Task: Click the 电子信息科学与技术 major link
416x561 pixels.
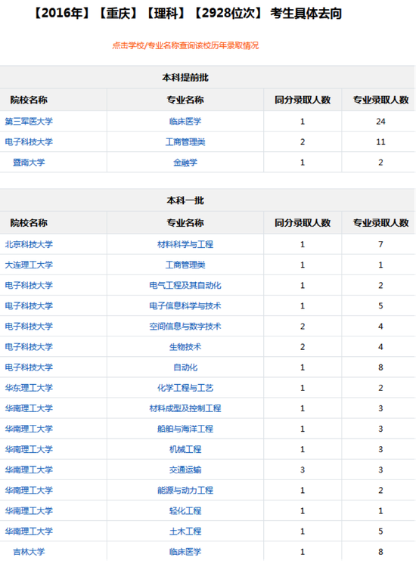Action: [x=185, y=305]
